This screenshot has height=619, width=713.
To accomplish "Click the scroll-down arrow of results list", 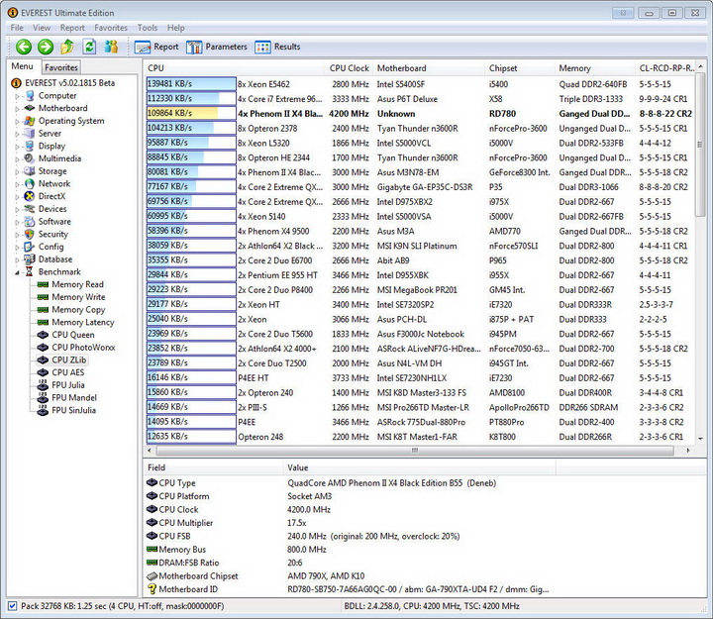I will click(700, 438).
